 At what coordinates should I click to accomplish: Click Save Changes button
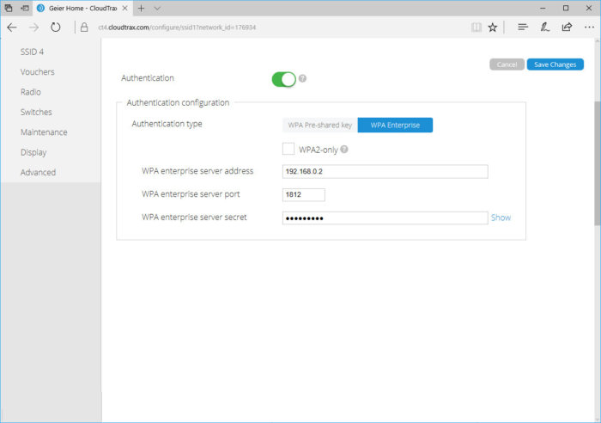coord(555,64)
